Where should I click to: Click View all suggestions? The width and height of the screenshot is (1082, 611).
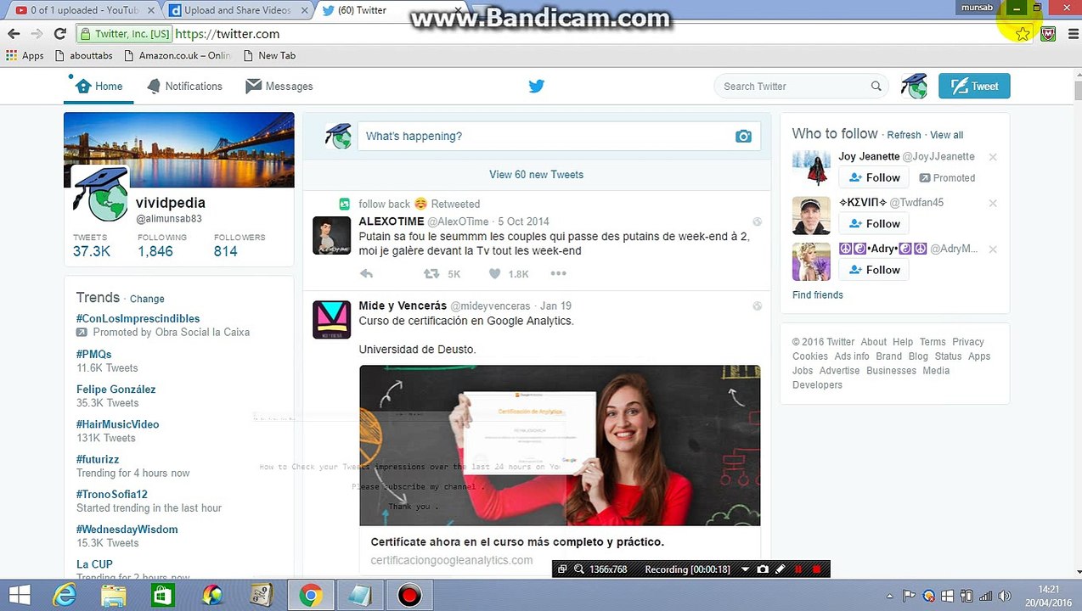pyautogui.click(x=946, y=135)
